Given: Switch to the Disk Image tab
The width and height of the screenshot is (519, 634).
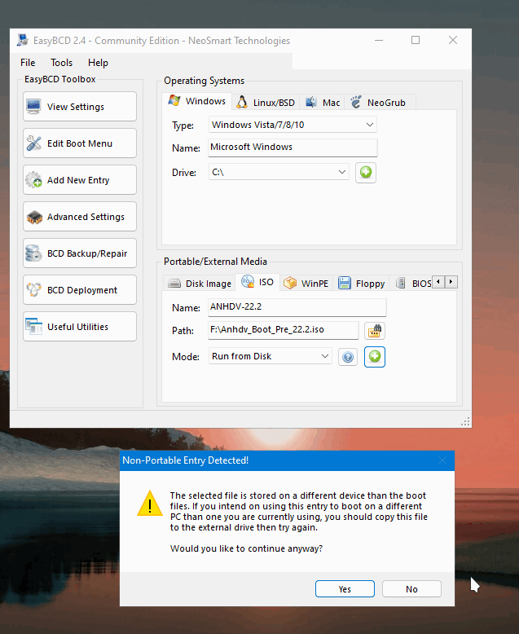Looking at the screenshot, I should (200, 284).
